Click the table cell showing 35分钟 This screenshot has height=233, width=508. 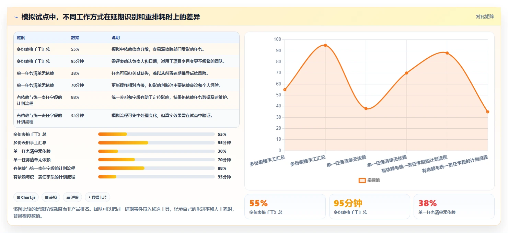[x=78, y=116]
